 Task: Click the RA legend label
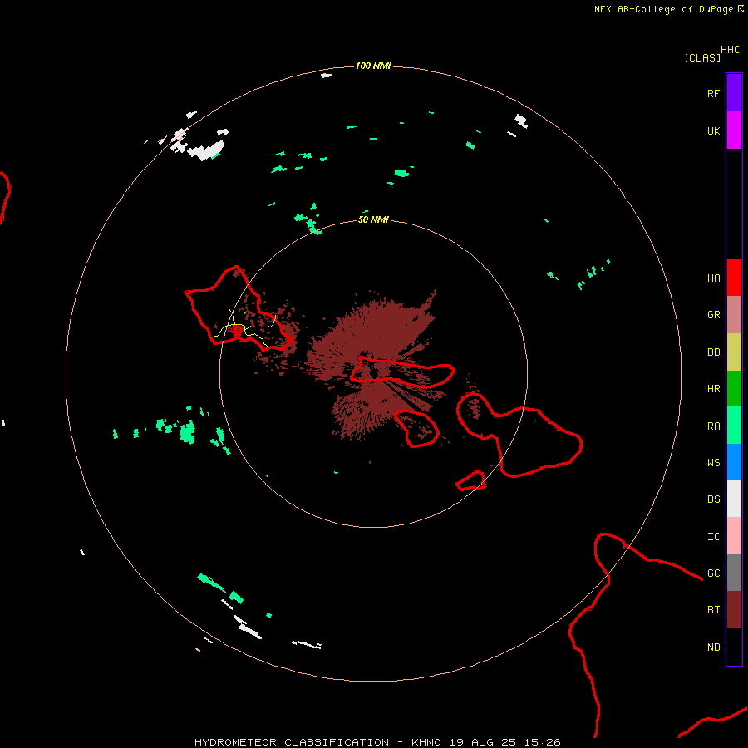713,426
